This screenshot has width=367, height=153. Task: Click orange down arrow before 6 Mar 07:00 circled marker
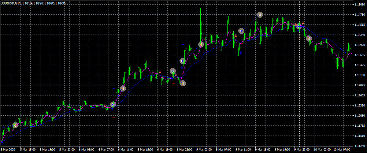[105, 106]
